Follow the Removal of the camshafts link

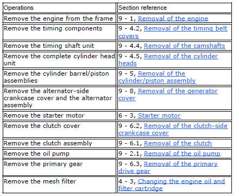[184, 46]
